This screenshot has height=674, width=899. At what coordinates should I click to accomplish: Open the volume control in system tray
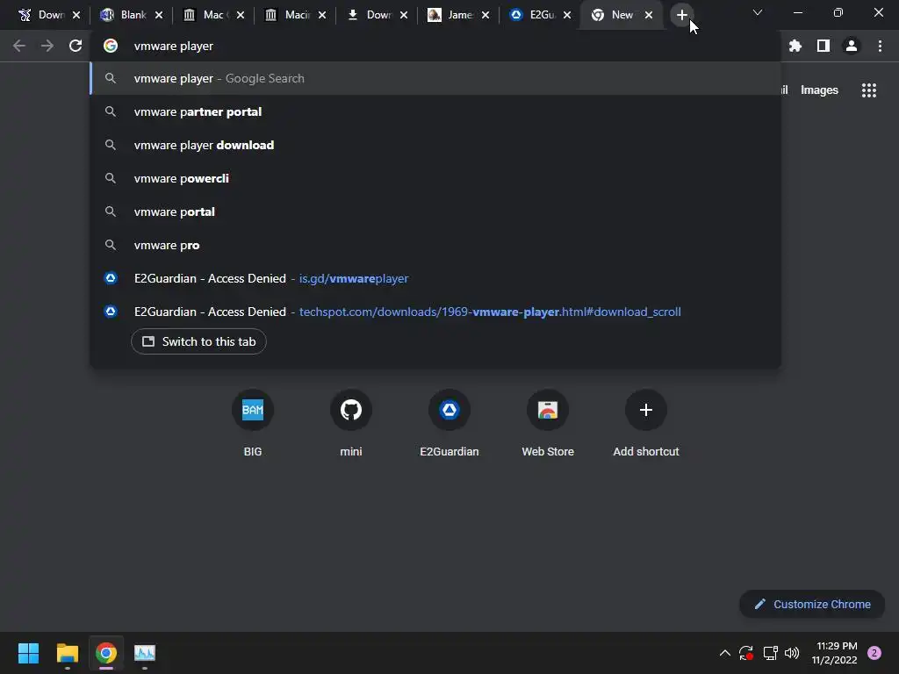click(x=792, y=653)
